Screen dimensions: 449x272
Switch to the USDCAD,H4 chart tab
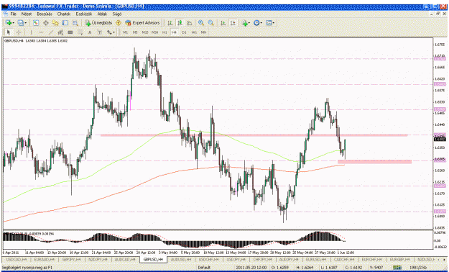click(x=17, y=259)
